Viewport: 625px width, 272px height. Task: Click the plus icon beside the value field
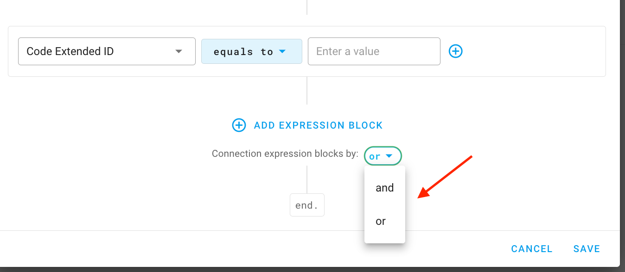click(x=456, y=51)
